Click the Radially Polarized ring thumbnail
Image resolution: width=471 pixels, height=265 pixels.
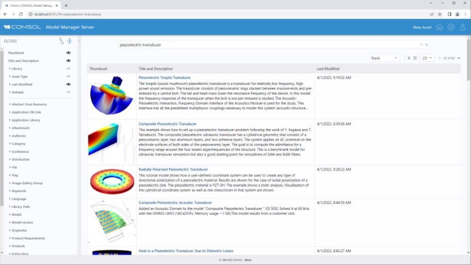[x=112, y=182]
